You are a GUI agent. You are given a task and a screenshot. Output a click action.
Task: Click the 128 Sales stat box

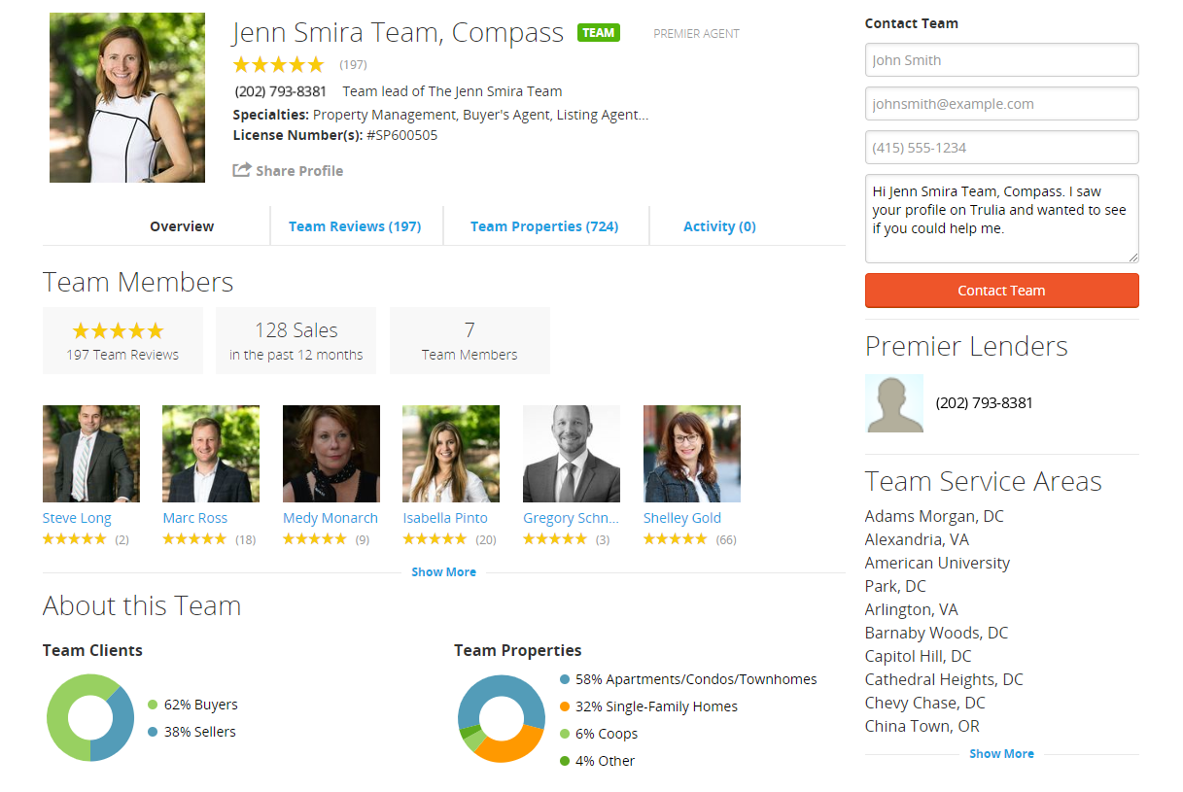(296, 340)
